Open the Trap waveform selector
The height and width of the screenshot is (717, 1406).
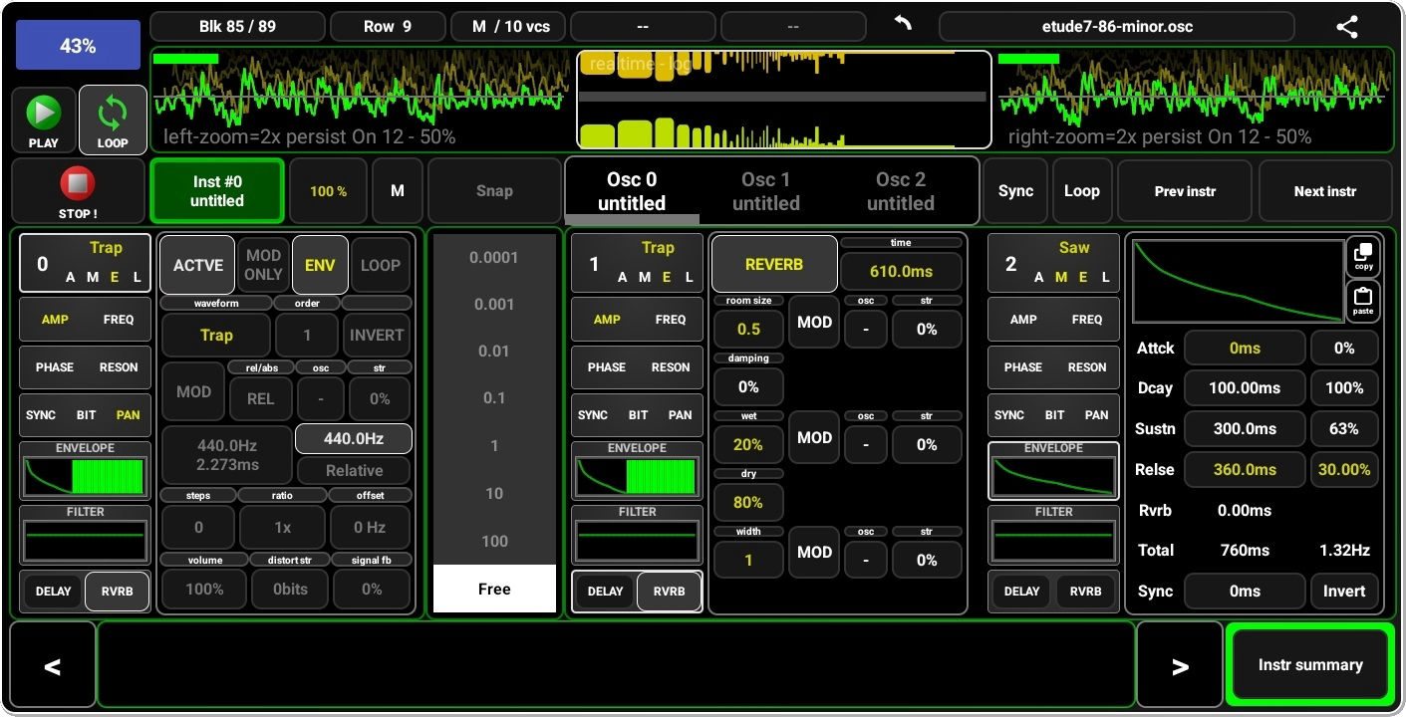tap(216, 336)
